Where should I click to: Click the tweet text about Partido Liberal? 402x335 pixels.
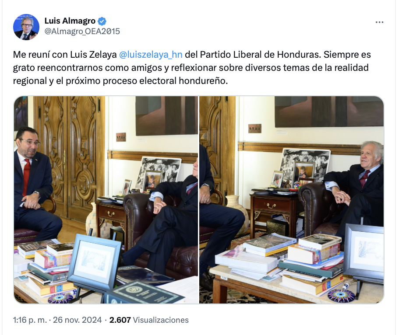pos(192,68)
